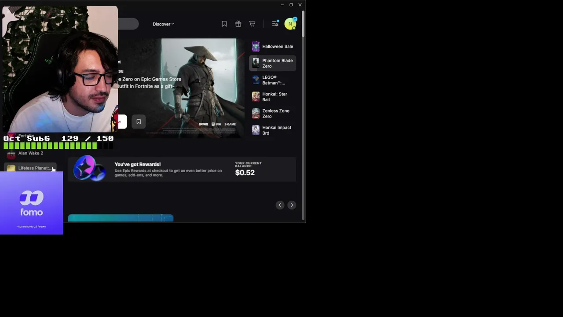Select LEGO Batman in the featured list
The width and height of the screenshot is (563, 317).
click(273, 80)
